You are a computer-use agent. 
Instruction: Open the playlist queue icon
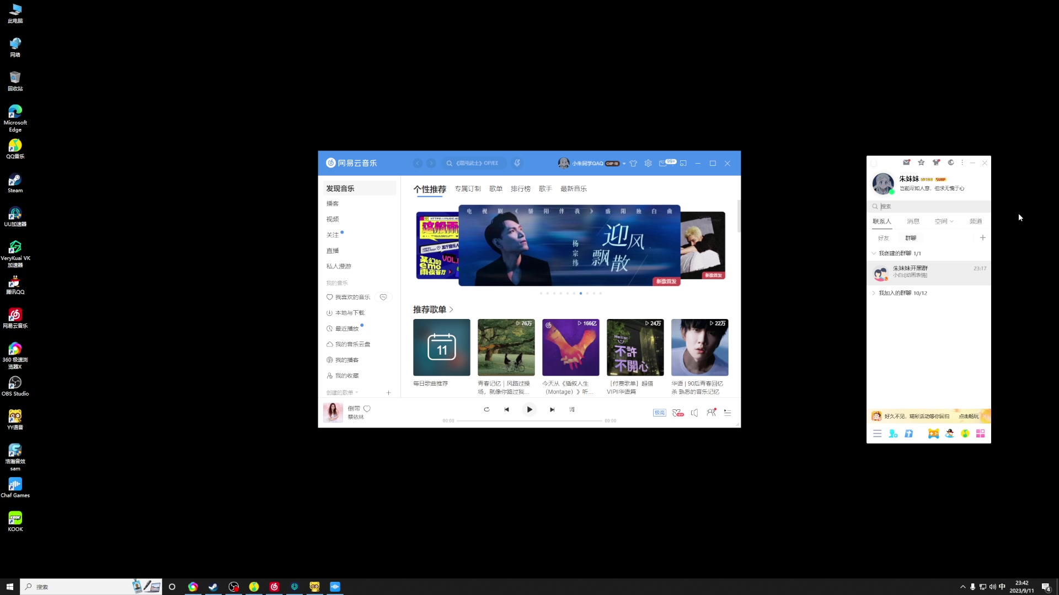[728, 413]
